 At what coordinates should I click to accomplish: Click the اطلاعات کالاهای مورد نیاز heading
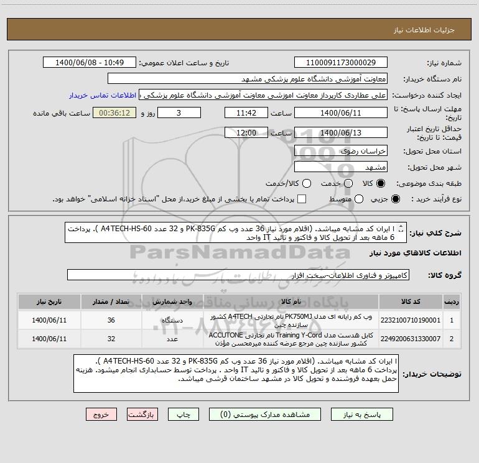(415, 253)
